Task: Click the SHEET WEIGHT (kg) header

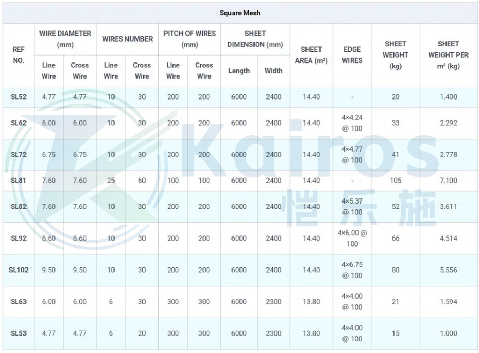Action: 395,55
